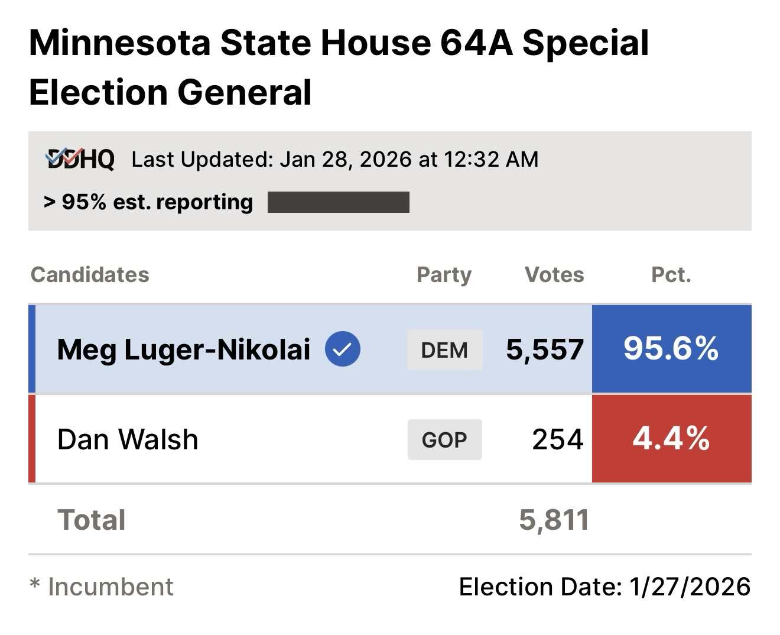Click the winner checkmark beside Meg Luger-Nikolai
This screenshot has width=780, height=635.
tap(343, 349)
